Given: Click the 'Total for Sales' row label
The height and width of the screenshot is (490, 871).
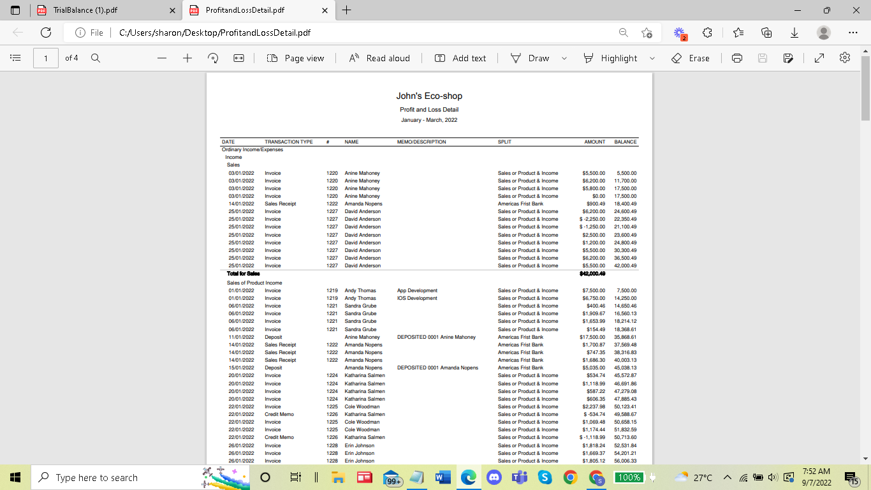Looking at the screenshot, I should [243, 274].
